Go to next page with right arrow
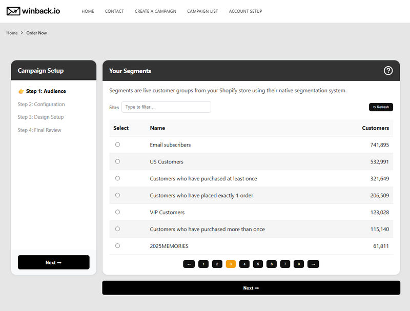This screenshot has height=311, width=410. [x=314, y=264]
